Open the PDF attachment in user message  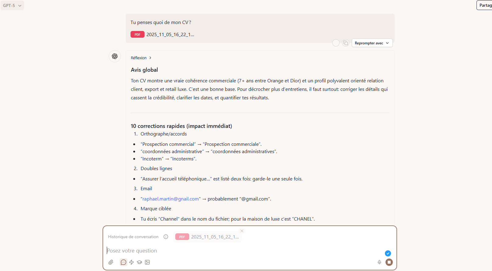162,34
